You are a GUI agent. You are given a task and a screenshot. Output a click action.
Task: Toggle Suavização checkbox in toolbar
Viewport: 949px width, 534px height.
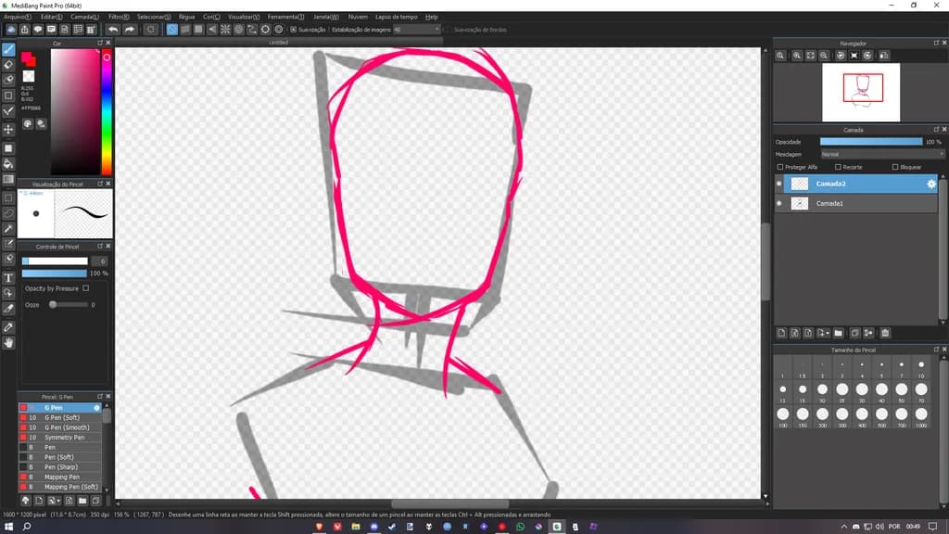point(294,29)
